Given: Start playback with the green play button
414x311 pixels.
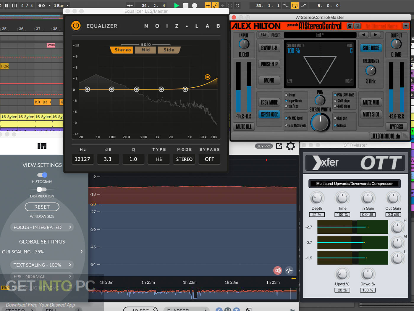Looking at the screenshot, I should [177, 5].
